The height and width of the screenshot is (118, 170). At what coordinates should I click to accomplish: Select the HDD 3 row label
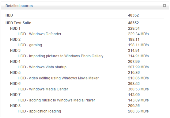click(15, 51)
